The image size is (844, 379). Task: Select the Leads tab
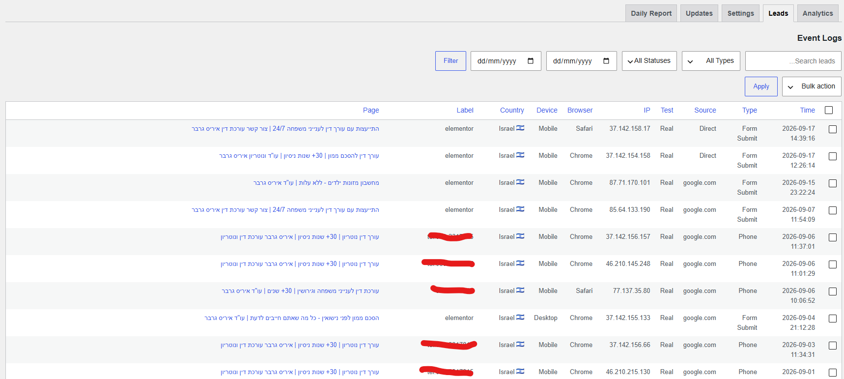778,13
